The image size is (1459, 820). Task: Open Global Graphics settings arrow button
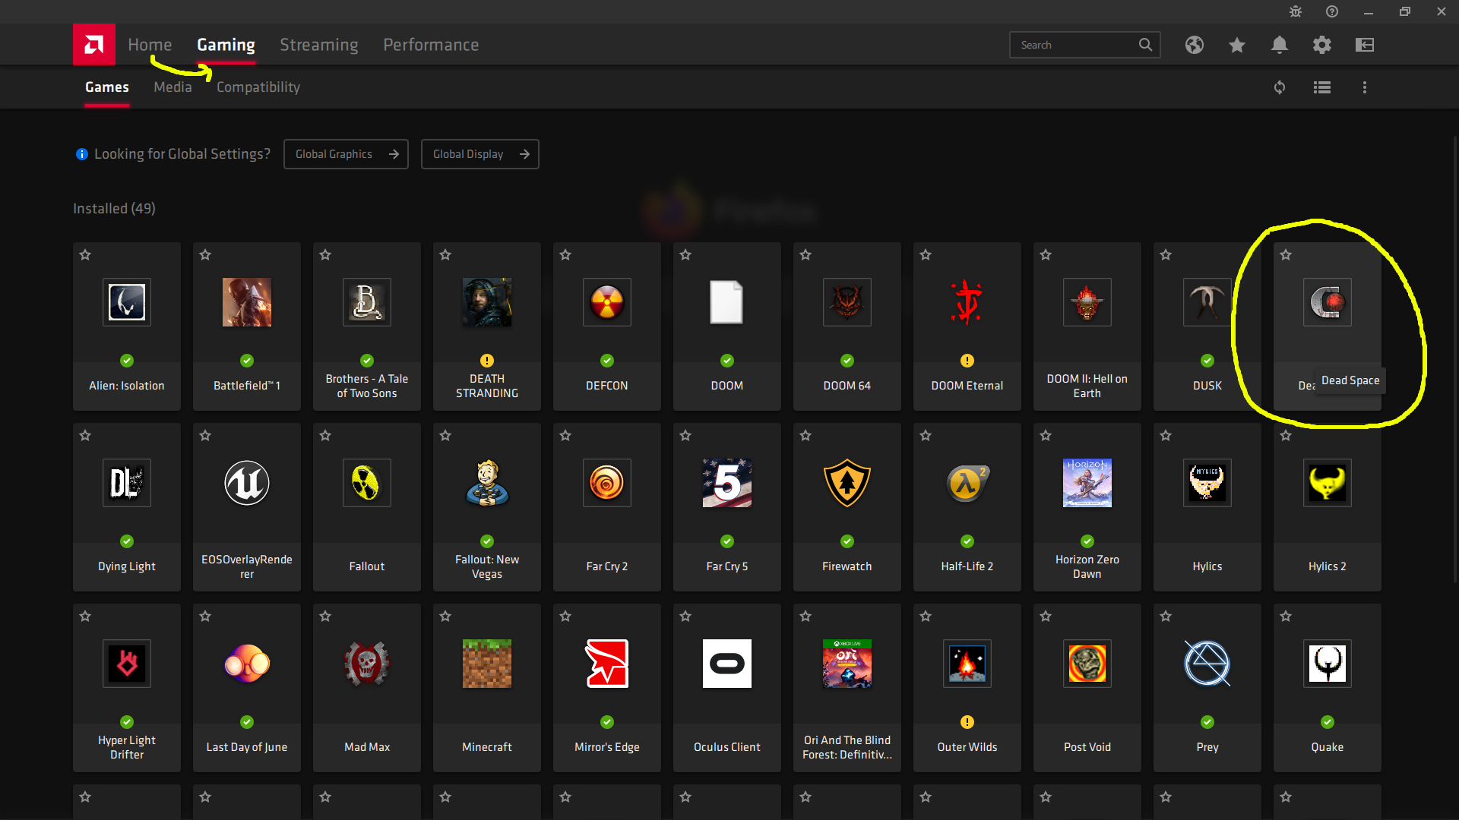tap(346, 154)
